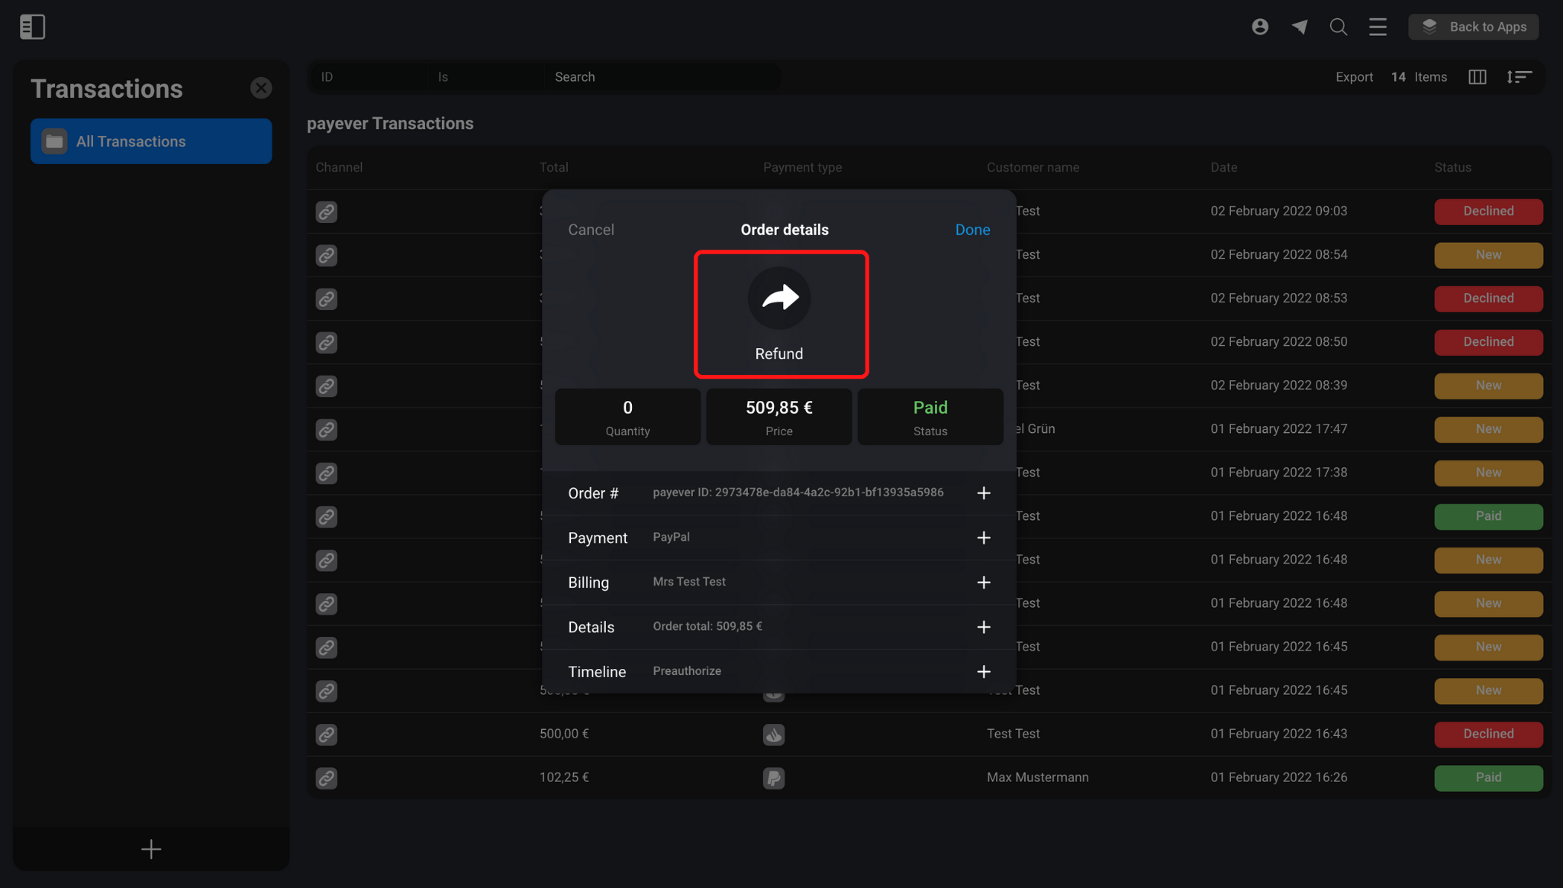The image size is (1563, 888).
Task: Click the Refund arrow icon
Action: pos(779,298)
